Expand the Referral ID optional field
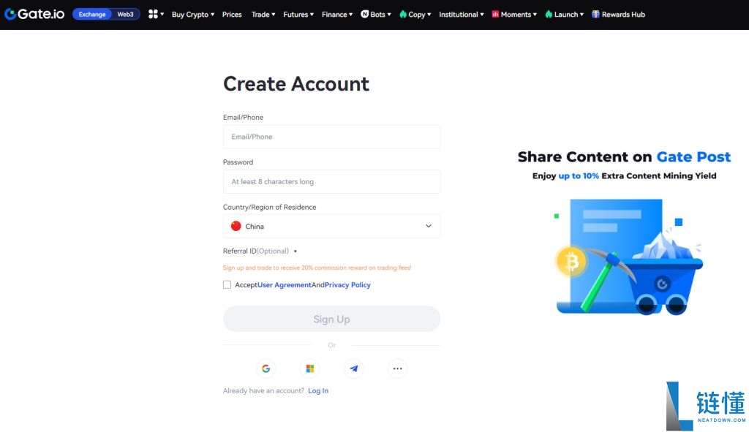Image resolution: width=749 pixels, height=432 pixels. (x=260, y=251)
